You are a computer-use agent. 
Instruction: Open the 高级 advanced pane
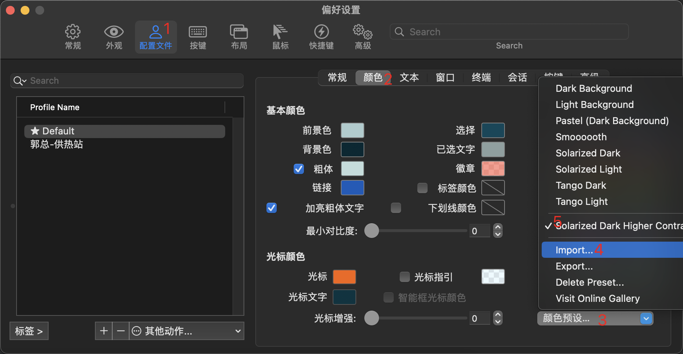point(363,37)
